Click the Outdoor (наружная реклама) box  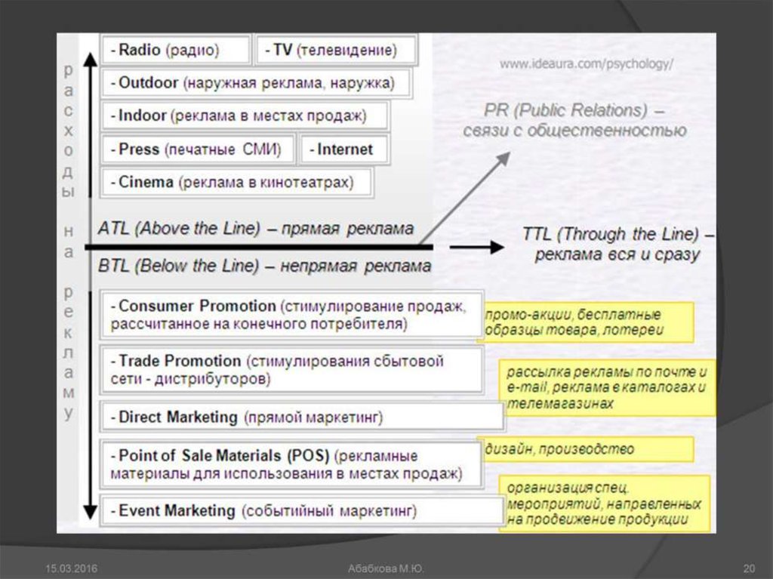tap(256, 83)
